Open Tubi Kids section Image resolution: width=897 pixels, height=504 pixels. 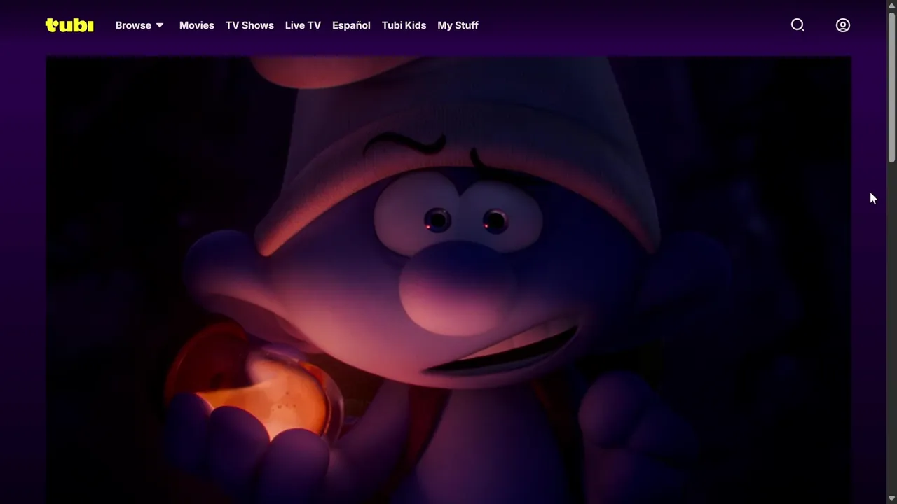coord(404,25)
